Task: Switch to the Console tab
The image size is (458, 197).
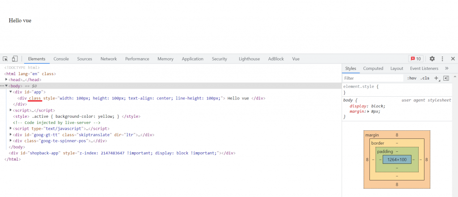Action: coord(61,59)
